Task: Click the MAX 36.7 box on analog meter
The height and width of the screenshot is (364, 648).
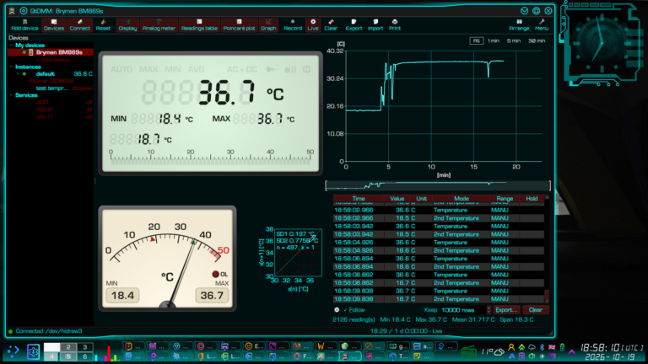Action: tap(212, 296)
